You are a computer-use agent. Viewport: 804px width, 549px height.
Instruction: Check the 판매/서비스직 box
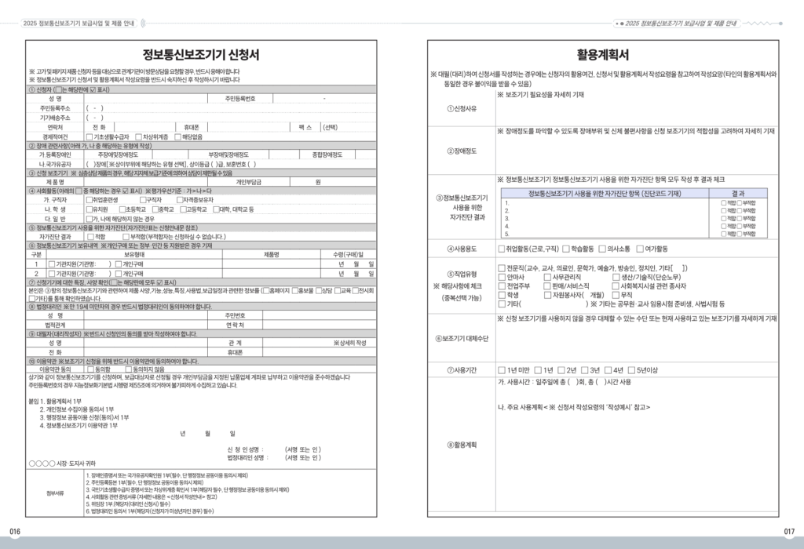point(547,286)
